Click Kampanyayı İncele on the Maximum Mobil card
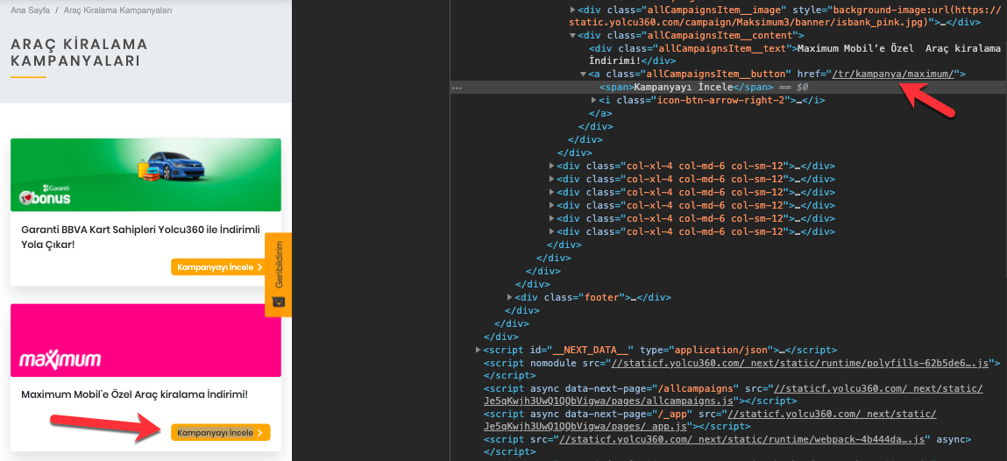 (x=221, y=433)
